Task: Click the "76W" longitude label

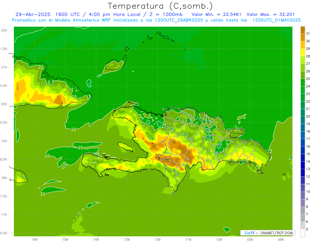Action: click(34, 239)
